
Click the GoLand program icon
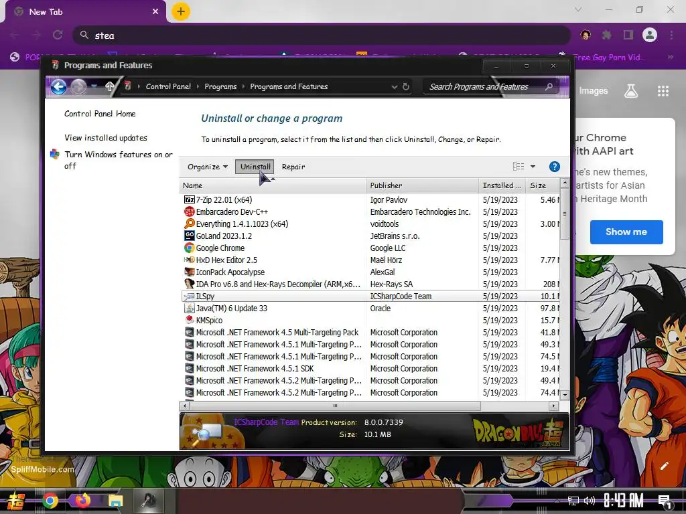(189, 236)
